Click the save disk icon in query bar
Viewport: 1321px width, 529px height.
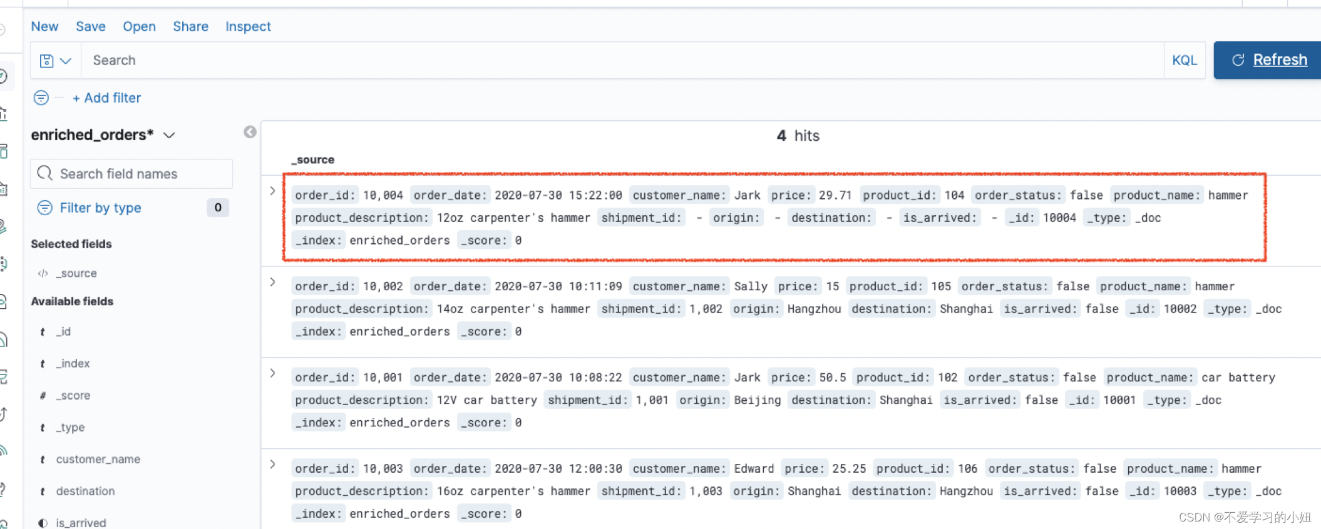click(x=46, y=61)
